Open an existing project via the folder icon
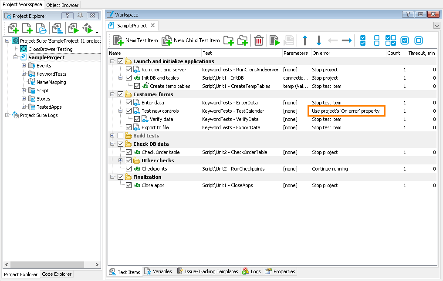 point(41,28)
